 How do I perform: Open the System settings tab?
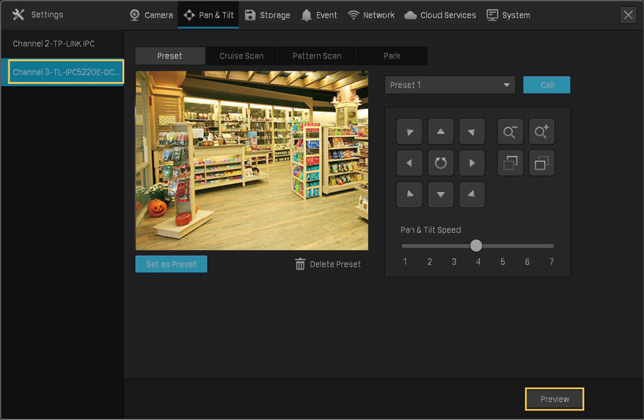point(508,15)
